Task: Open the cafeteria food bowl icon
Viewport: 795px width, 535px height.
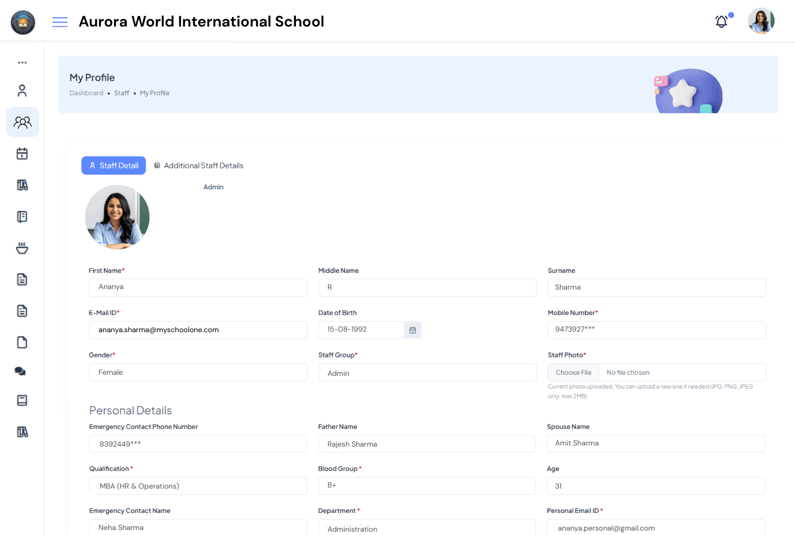Action: click(22, 248)
